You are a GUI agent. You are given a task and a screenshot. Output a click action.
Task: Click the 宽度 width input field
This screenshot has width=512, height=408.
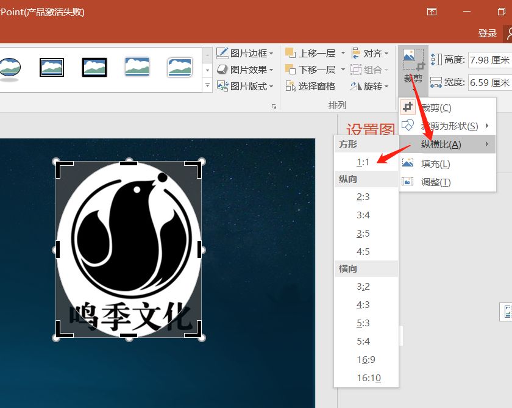click(x=490, y=82)
